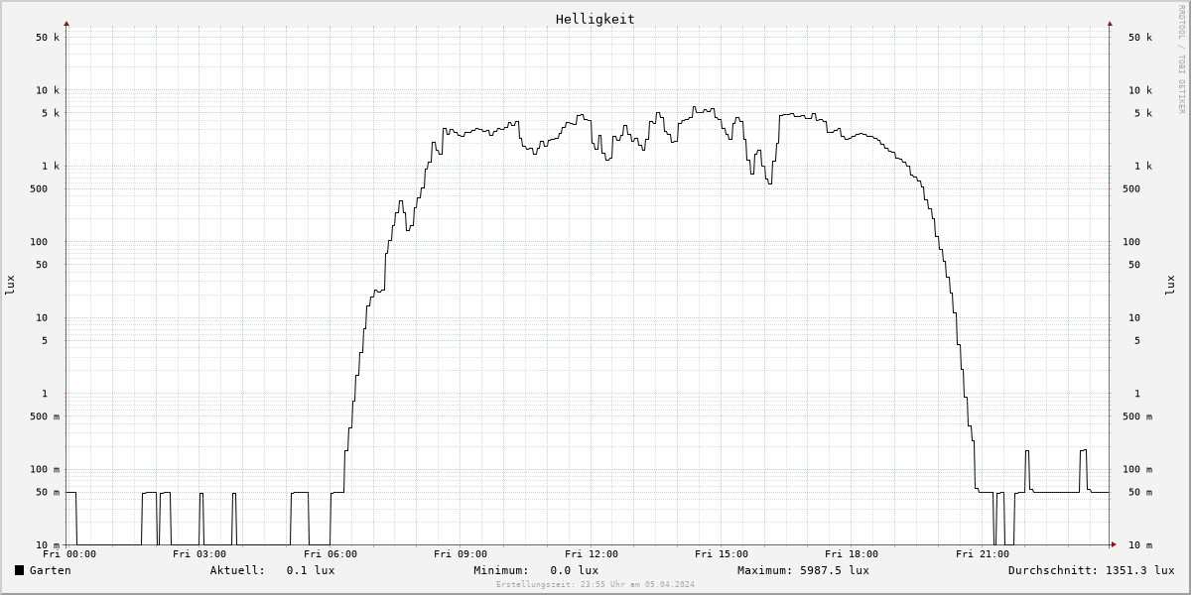Click the Garten legend label

51,570
